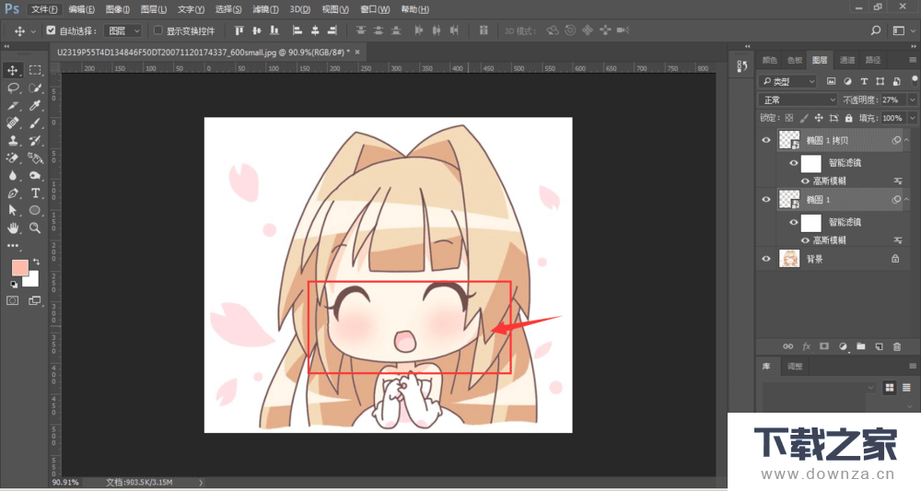Open the History panel icon
This screenshot has width=921, height=491.
tap(741, 66)
